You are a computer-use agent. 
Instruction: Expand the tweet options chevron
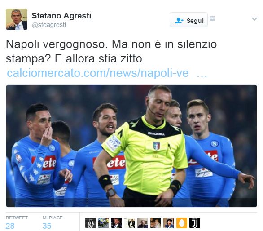tap(254, 19)
